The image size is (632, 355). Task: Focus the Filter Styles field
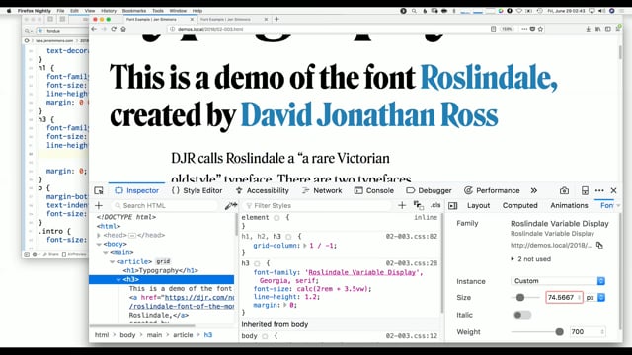point(318,206)
